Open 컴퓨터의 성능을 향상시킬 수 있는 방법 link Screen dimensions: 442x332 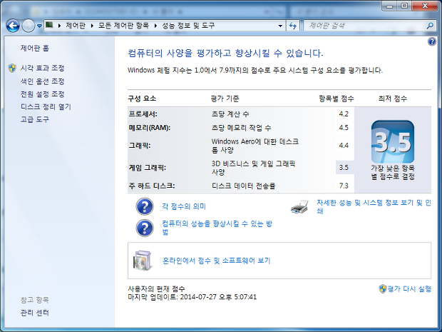tap(217, 228)
